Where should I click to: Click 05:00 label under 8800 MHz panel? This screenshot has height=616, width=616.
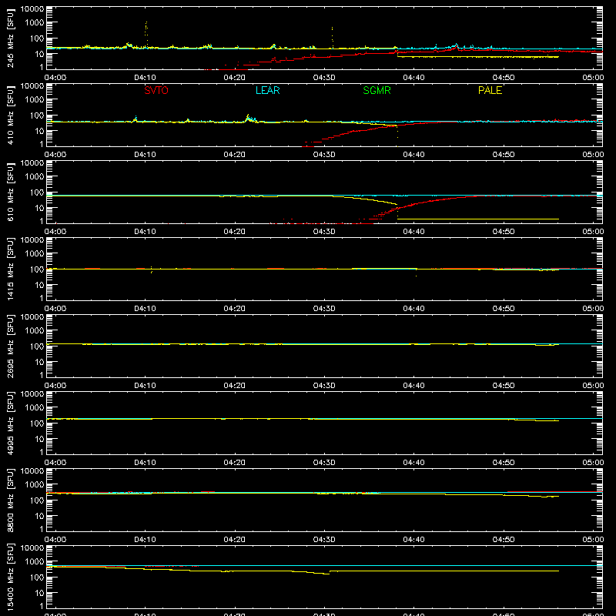tap(593, 540)
